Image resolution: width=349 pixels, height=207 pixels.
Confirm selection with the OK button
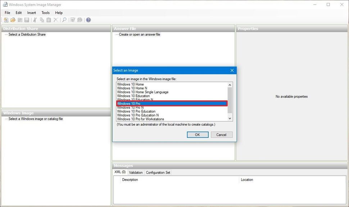point(198,135)
